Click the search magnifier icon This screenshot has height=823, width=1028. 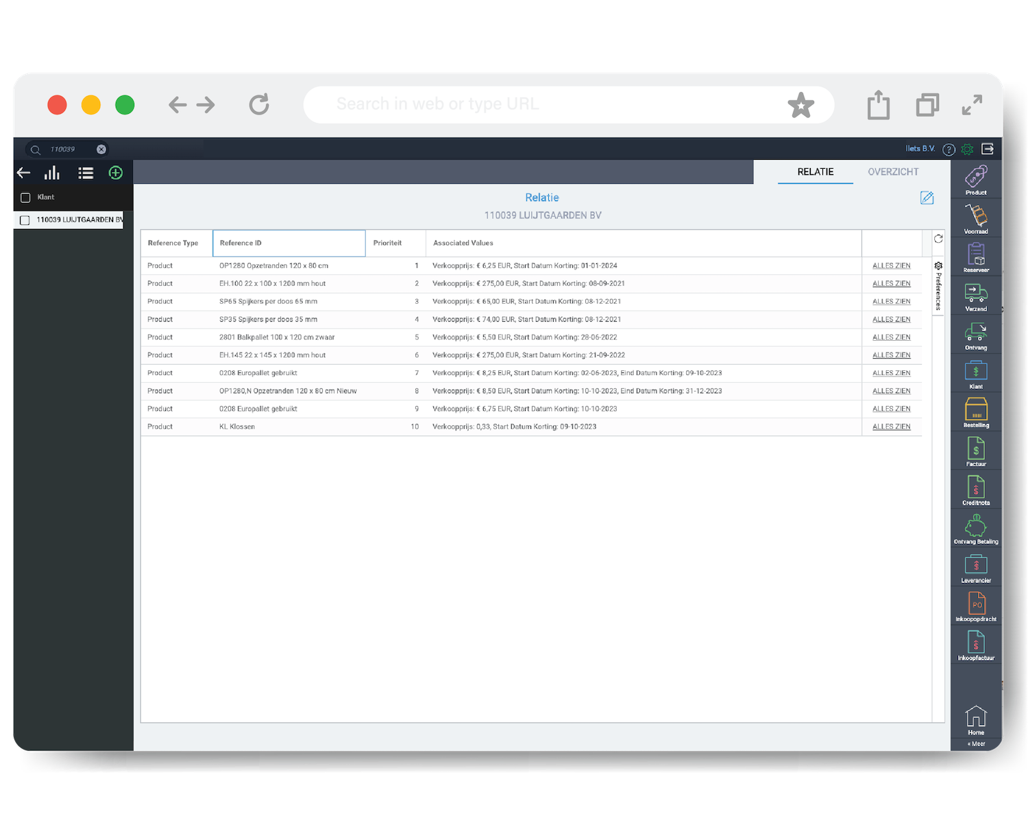tap(36, 150)
